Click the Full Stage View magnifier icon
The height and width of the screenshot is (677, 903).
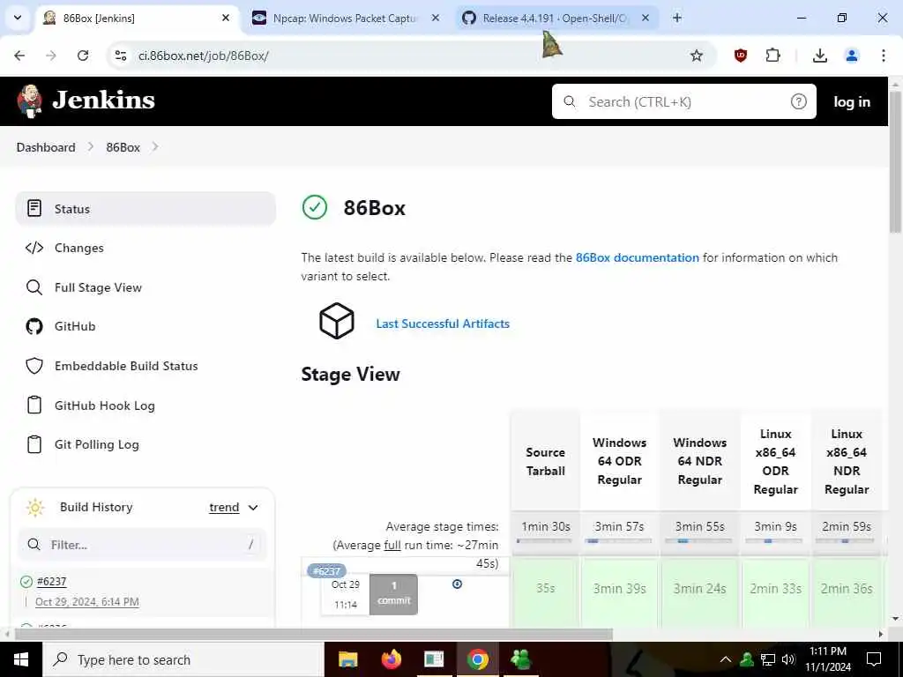(34, 287)
